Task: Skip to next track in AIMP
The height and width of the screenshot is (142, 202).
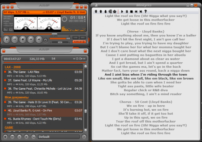Action: (39, 39)
